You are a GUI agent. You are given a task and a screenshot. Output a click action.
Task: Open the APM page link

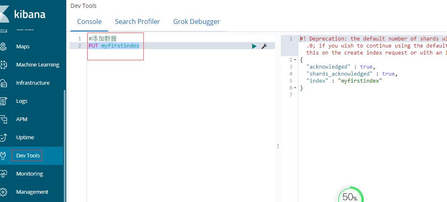click(x=22, y=119)
